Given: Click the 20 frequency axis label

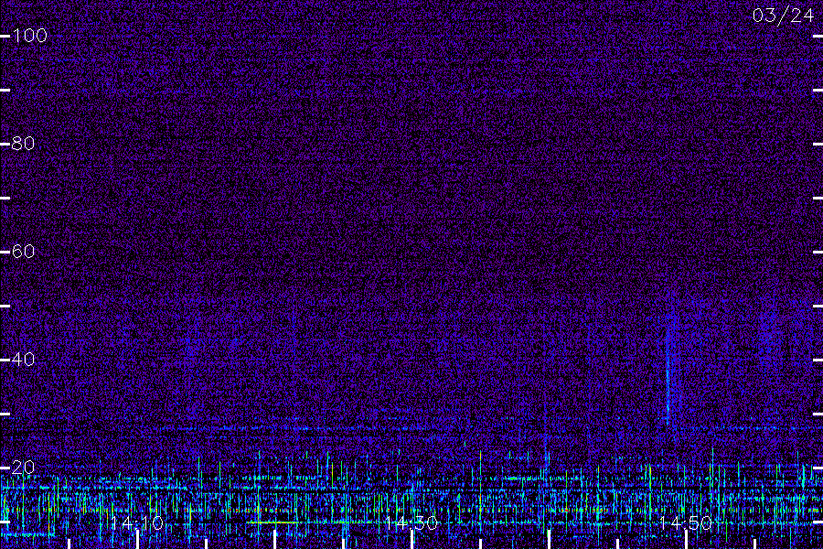Looking at the screenshot, I should click(23, 467).
